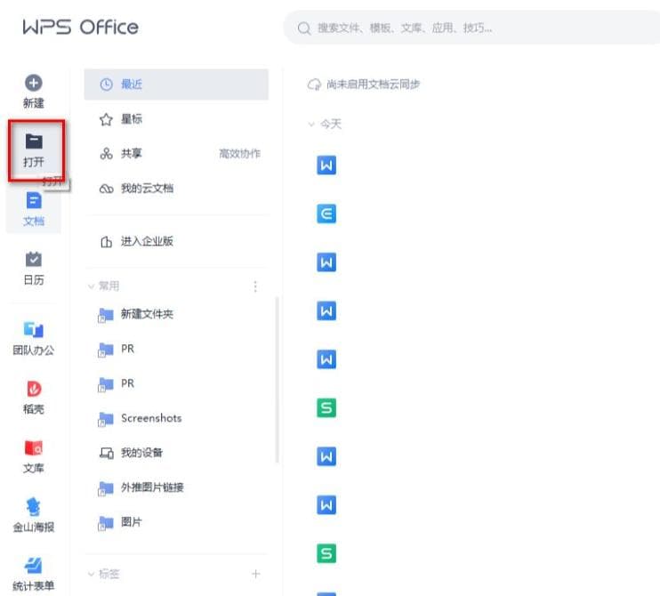Open the 日历 calendar icon
Viewport: 660px width, 596px height.
click(x=34, y=259)
